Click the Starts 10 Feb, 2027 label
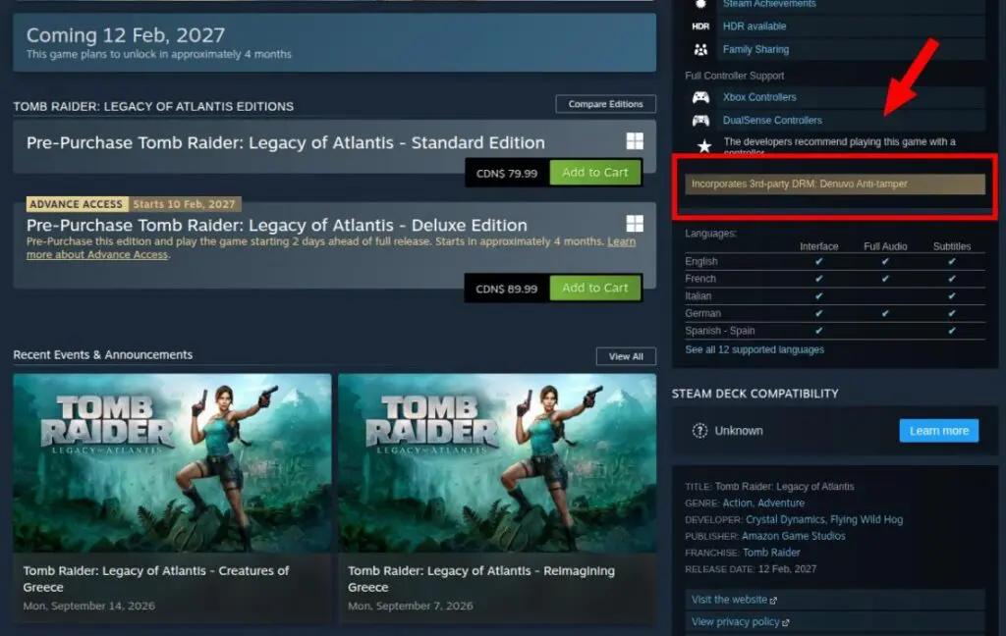The image size is (1006, 636). point(184,204)
